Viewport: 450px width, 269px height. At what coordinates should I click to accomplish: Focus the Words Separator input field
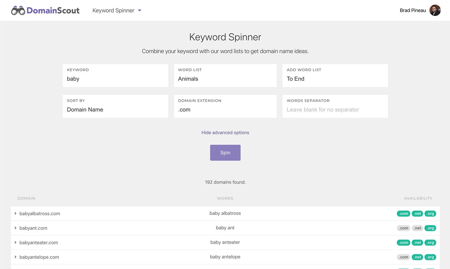(x=335, y=110)
